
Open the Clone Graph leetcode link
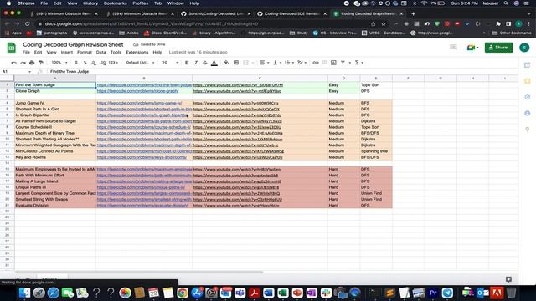click(x=137, y=91)
